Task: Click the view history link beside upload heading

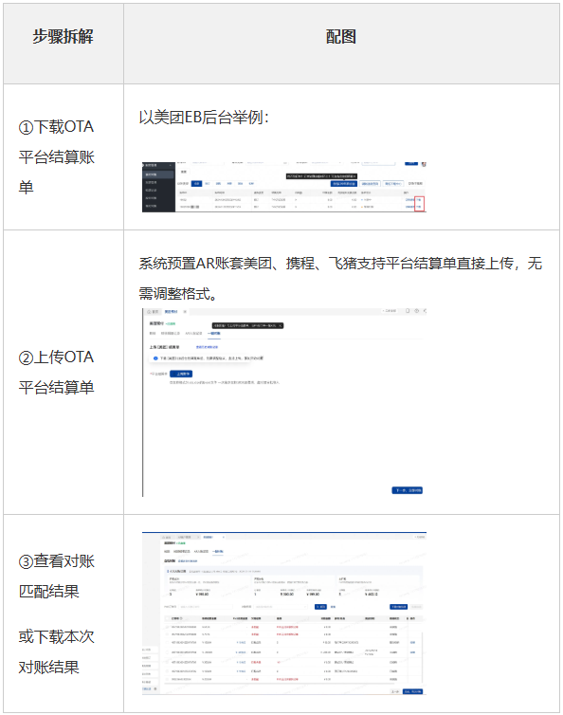Action: [207, 347]
